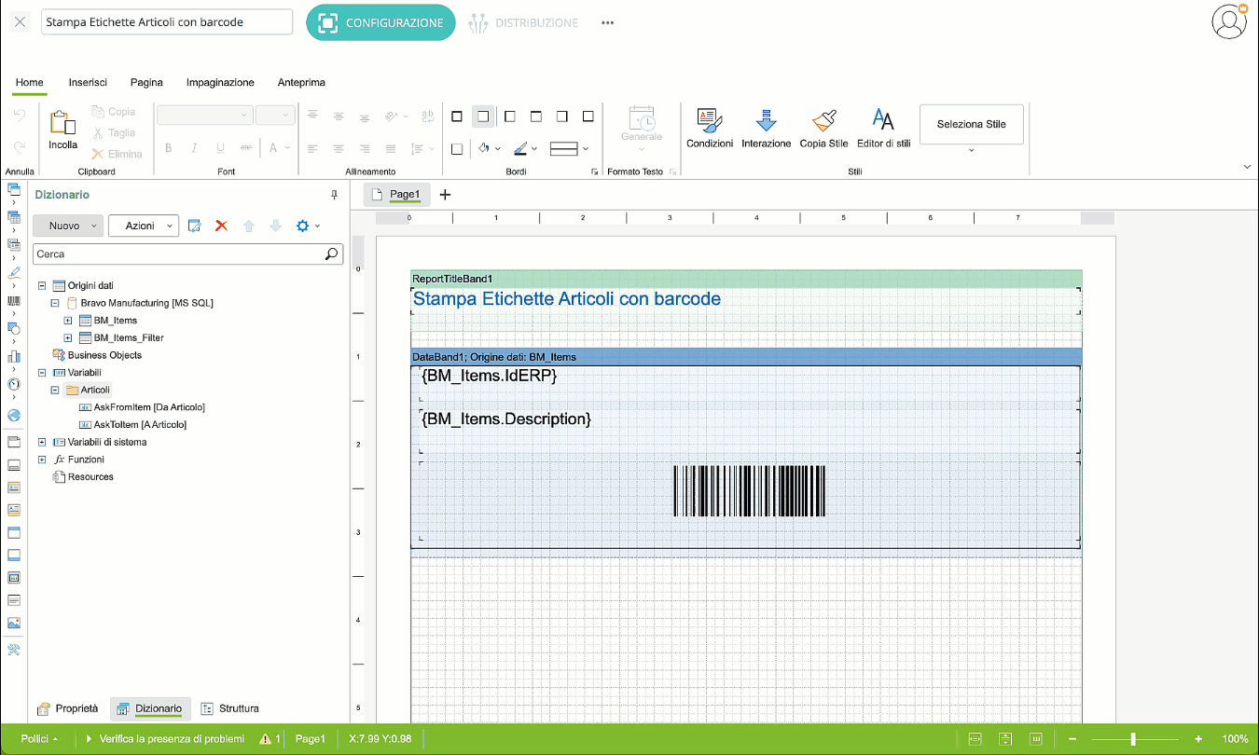The height and width of the screenshot is (755, 1259).
Task: Click the zoom-to-one-page status bar icon
Action: 1005,738
